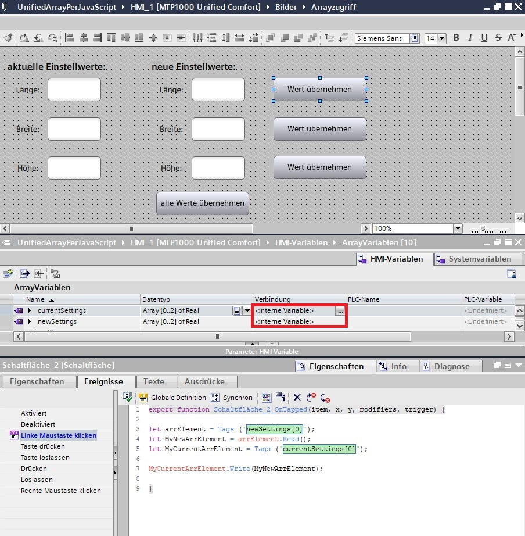The width and height of the screenshot is (525, 536).
Task: Expand the newSettings array variable
Action: (30, 321)
